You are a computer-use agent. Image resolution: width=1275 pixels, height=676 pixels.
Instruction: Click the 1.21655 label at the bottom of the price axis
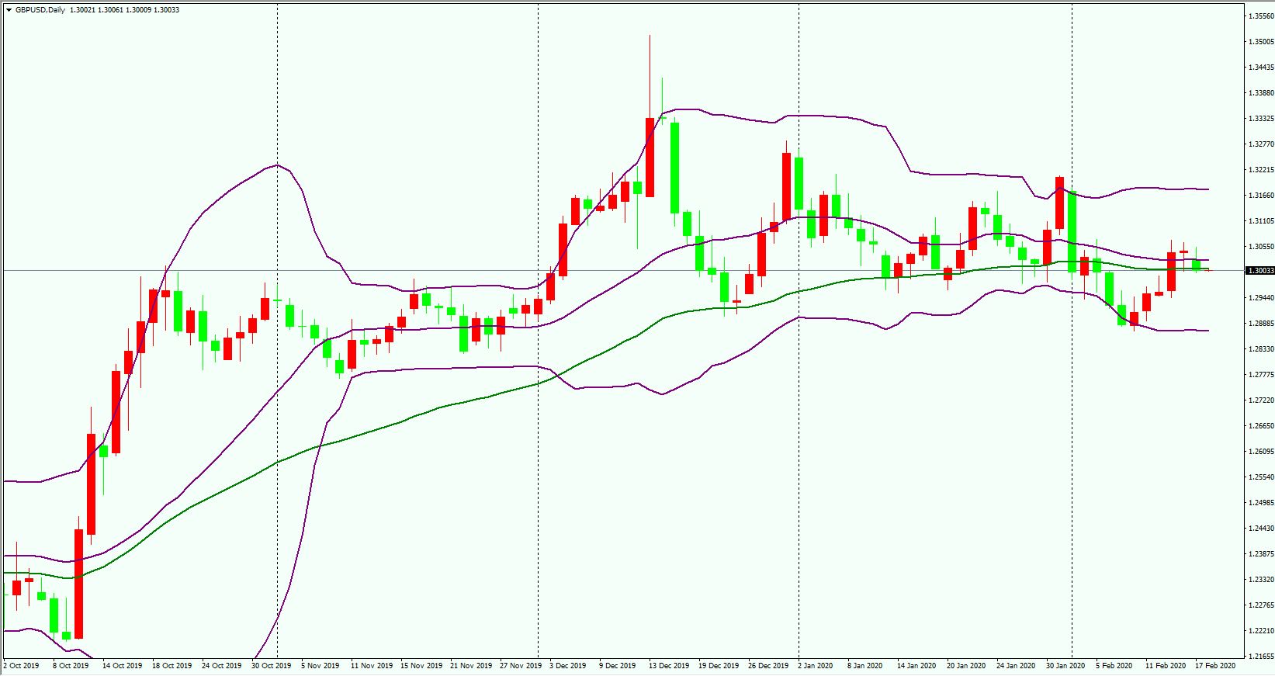click(x=1261, y=656)
